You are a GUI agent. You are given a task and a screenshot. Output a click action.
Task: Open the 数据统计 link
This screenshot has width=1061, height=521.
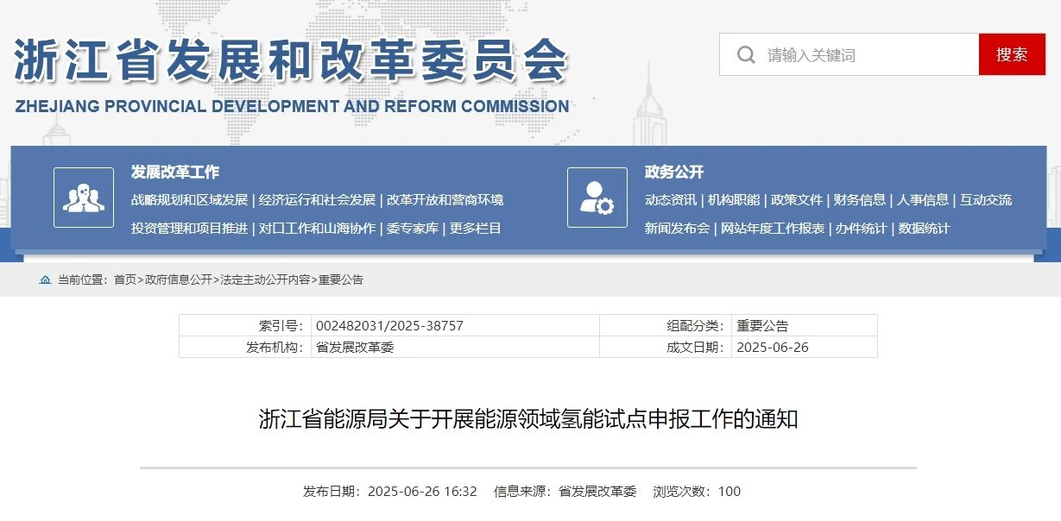(x=924, y=229)
